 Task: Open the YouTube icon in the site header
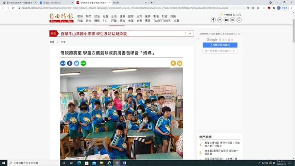[x=226, y=20]
